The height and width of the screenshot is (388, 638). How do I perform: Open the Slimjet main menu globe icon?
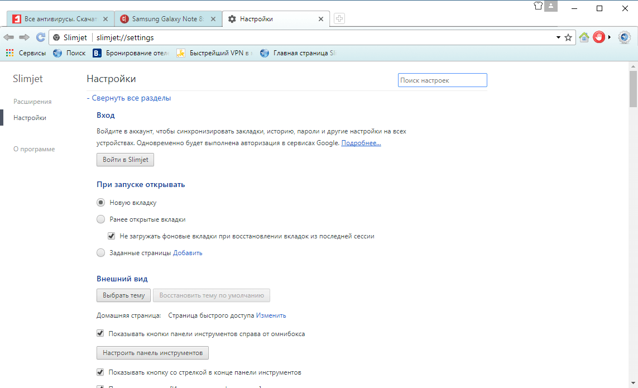click(x=624, y=37)
